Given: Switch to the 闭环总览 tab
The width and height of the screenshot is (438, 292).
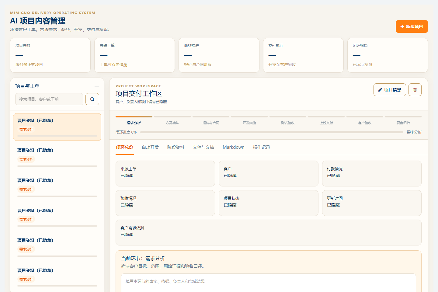Looking at the screenshot, I should point(124,147).
